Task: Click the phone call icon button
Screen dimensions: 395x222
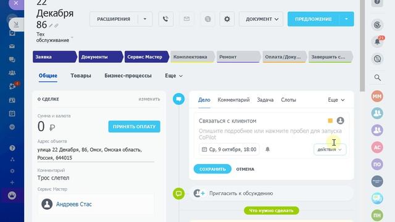Action: click(165, 19)
